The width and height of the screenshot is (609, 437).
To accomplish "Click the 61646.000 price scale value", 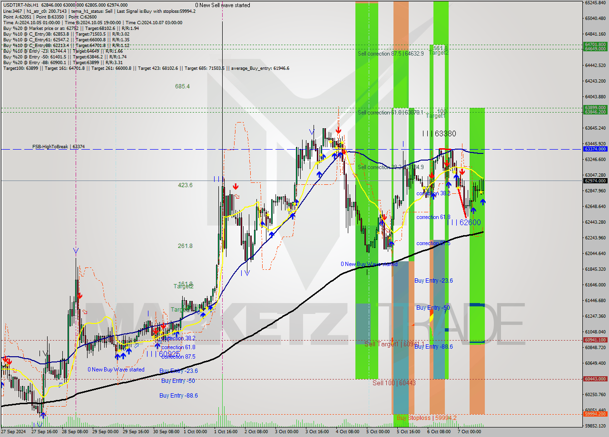I will click(595, 285).
